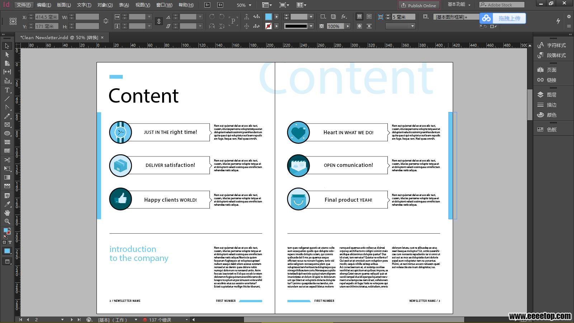Toggle formatting affects container button
The height and width of the screenshot is (323, 574).
click(x=4, y=242)
